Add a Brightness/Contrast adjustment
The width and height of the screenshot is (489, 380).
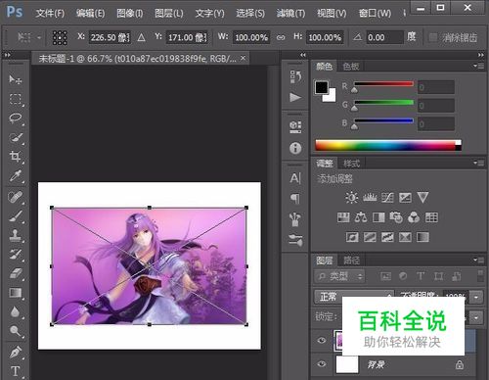(x=352, y=198)
